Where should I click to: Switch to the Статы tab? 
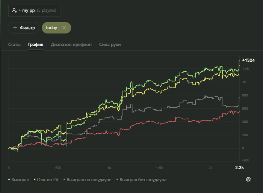(14, 45)
